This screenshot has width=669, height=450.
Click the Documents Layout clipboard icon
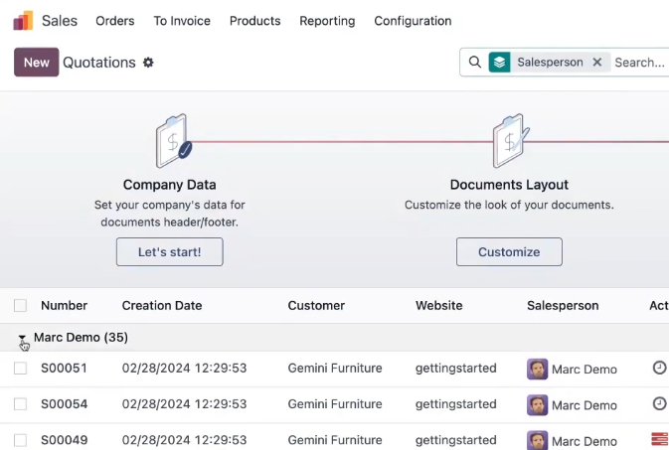pos(510,141)
